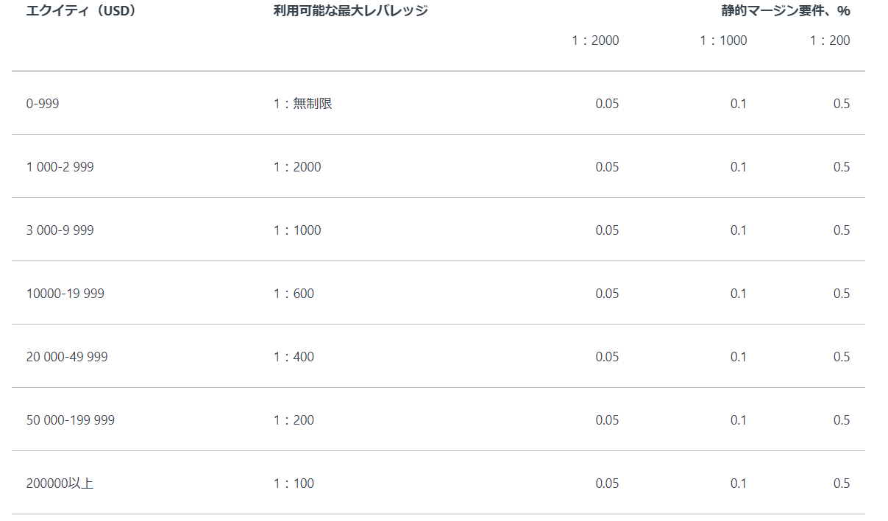
Task: Click the エクイティ（USD）column header
Action: click(81, 11)
